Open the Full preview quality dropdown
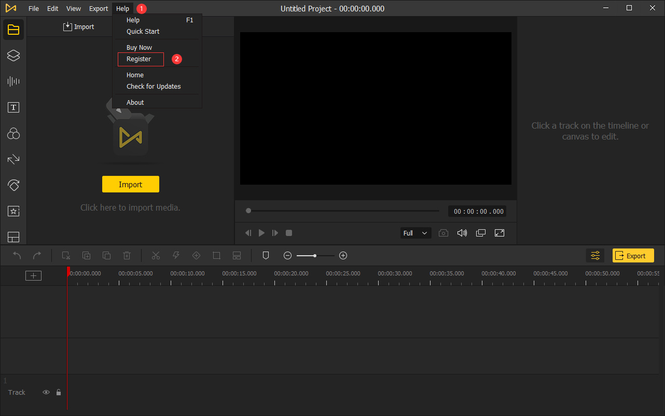665x416 pixels. click(x=415, y=233)
